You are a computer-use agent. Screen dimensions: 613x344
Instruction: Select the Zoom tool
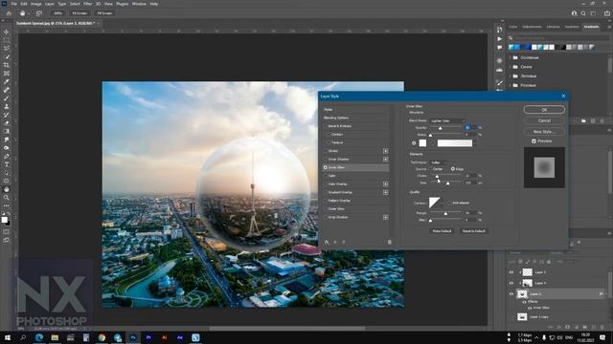tap(7, 198)
